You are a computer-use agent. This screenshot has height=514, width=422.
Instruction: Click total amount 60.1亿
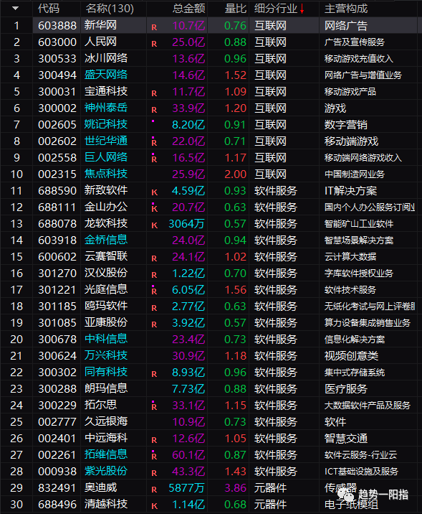(x=188, y=454)
